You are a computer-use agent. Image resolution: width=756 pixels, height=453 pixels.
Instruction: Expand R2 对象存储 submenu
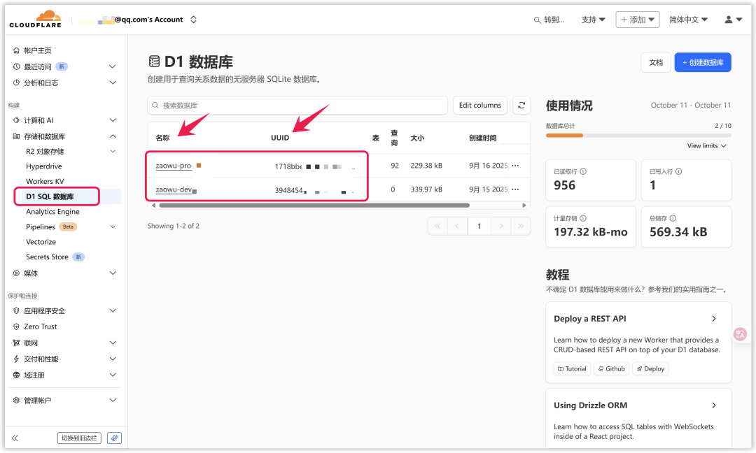112,152
